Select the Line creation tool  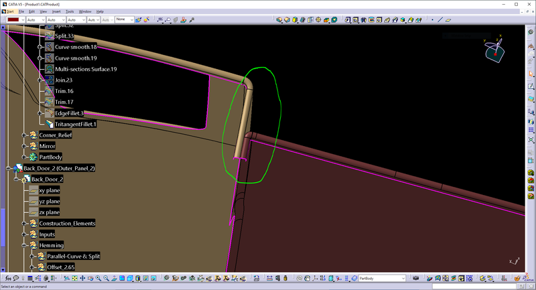pyautogui.click(x=440, y=20)
